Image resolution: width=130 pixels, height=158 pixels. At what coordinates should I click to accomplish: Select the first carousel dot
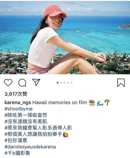[x=58, y=83]
